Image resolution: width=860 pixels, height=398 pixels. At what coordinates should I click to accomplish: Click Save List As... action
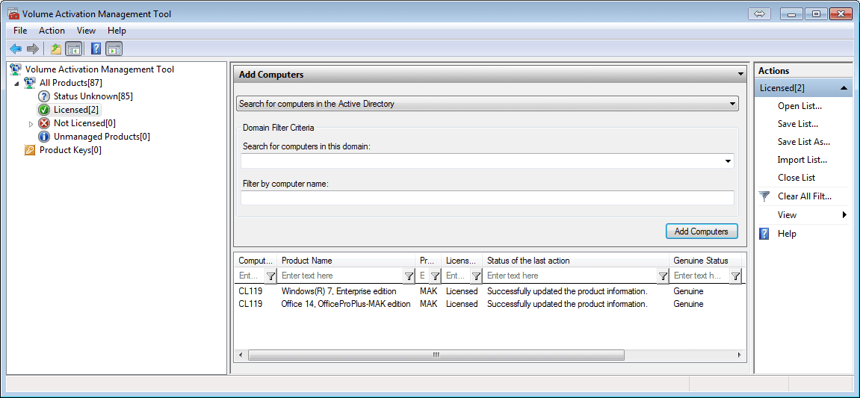803,142
